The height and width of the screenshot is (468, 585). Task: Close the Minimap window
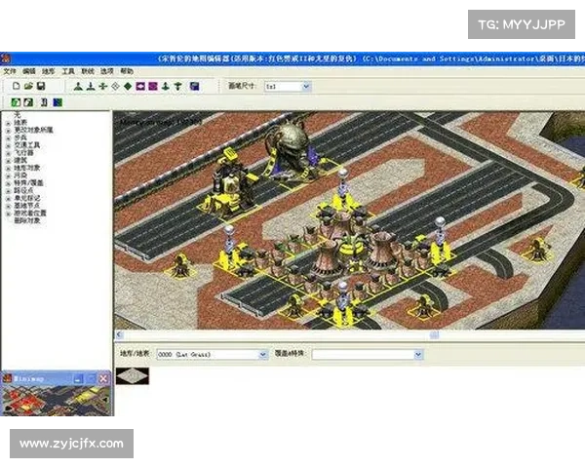pyautogui.click(x=103, y=379)
